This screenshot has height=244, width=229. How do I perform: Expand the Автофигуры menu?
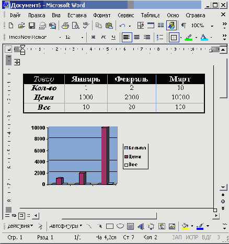[x=66, y=226]
